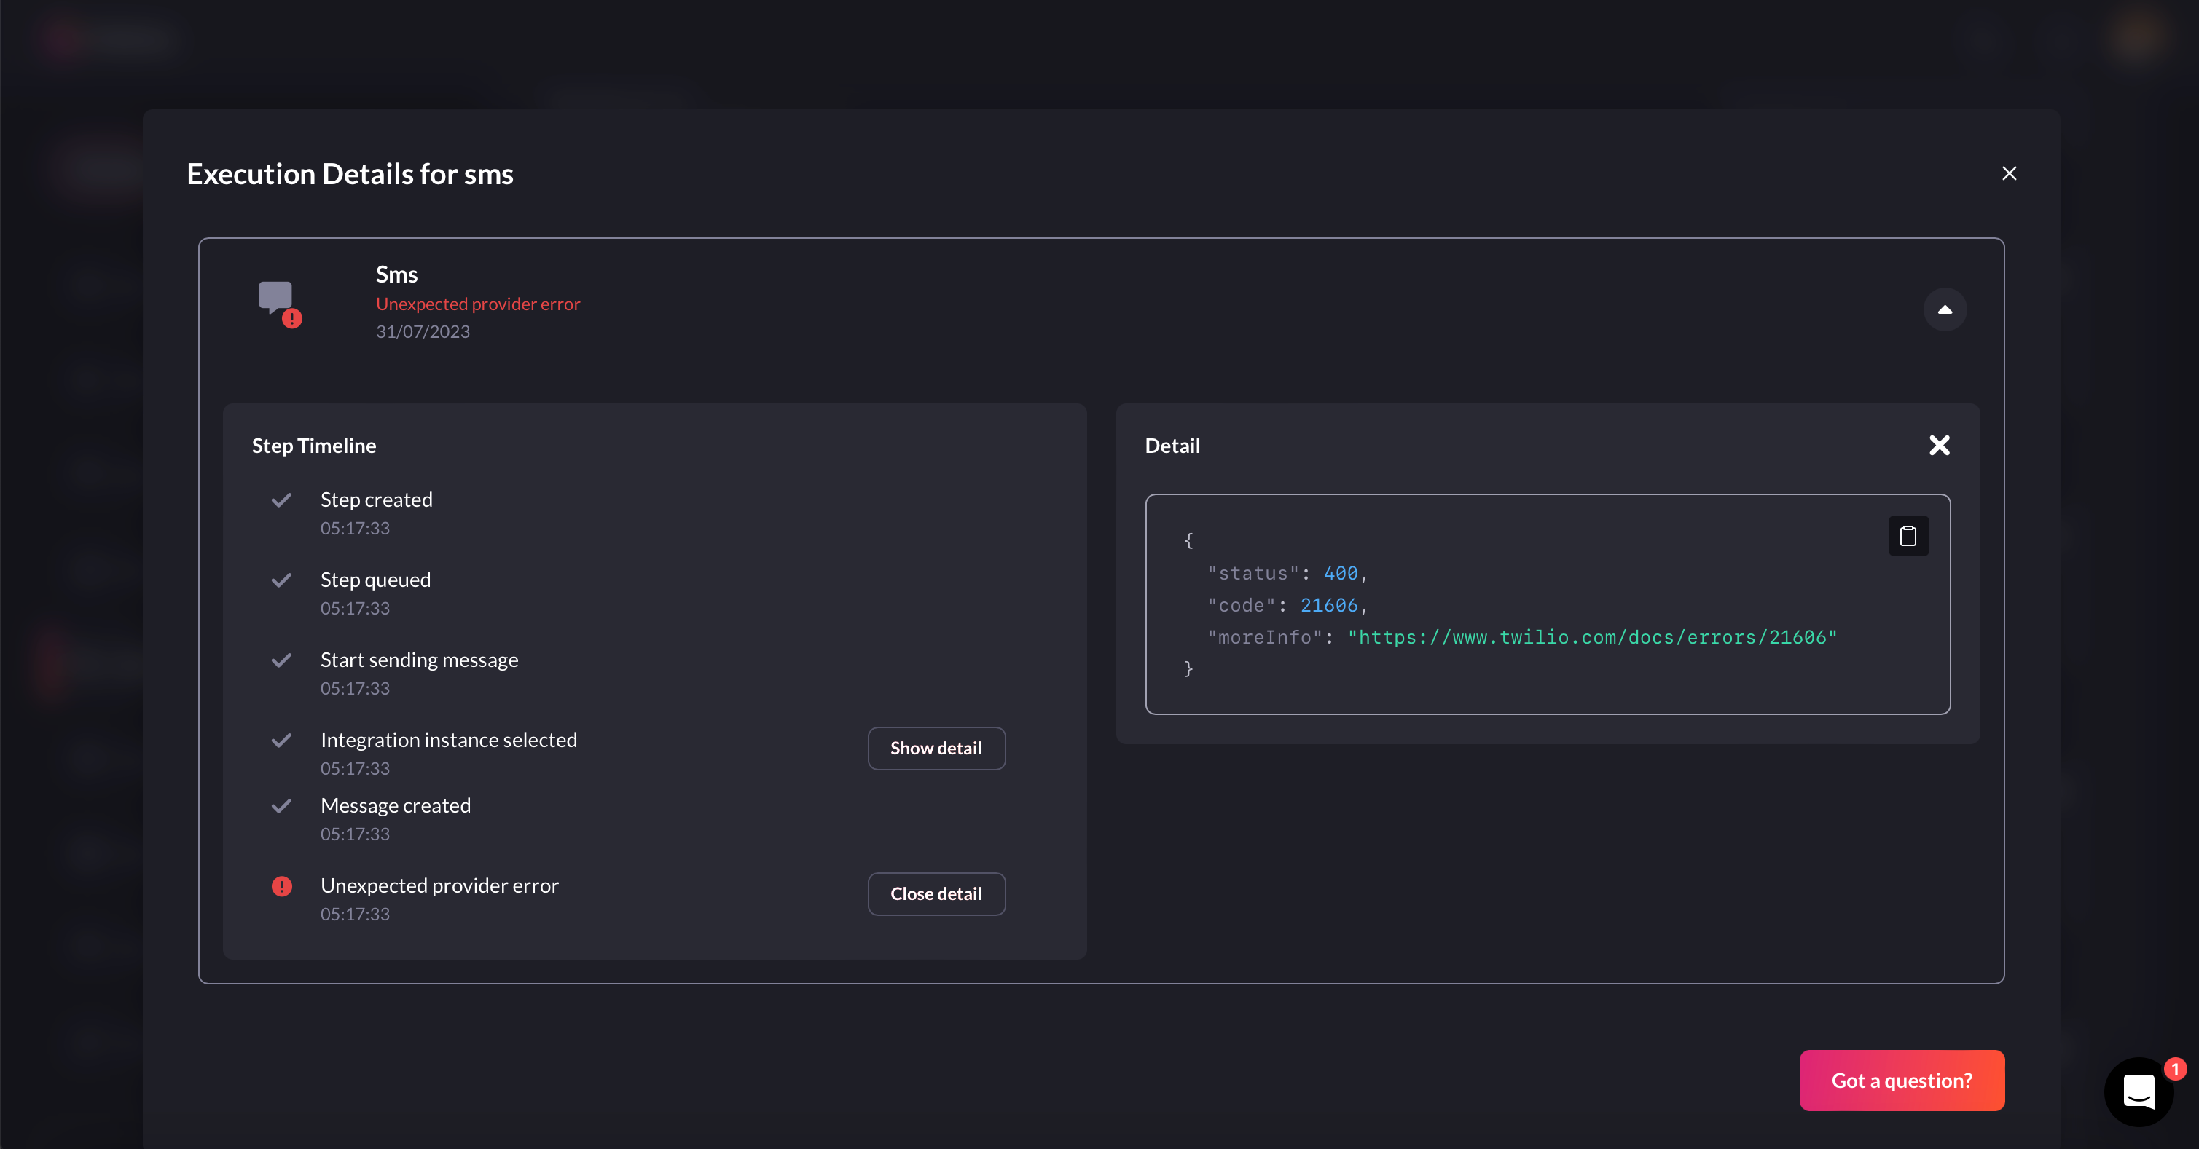
Task: Click the Twilio errors URL text
Action: tap(1592, 637)
